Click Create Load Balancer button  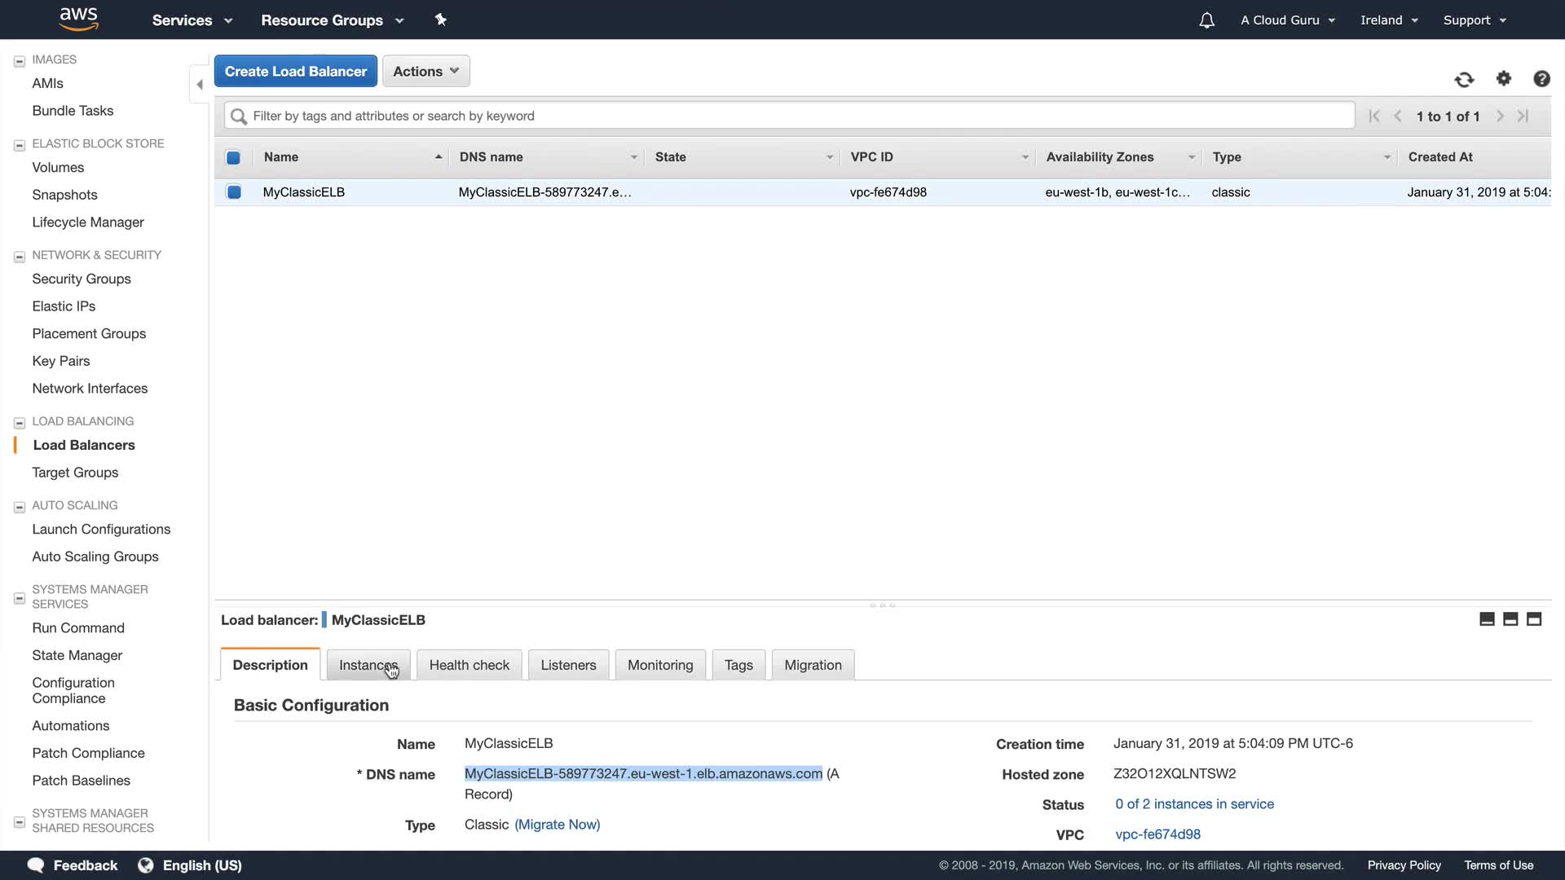pyautogui.click(x=295, y=72)
